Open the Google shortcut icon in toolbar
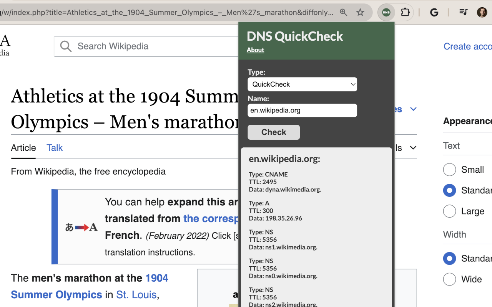Image resolution: width=492 pixels, height=307 pixels. tap(434, 12)
